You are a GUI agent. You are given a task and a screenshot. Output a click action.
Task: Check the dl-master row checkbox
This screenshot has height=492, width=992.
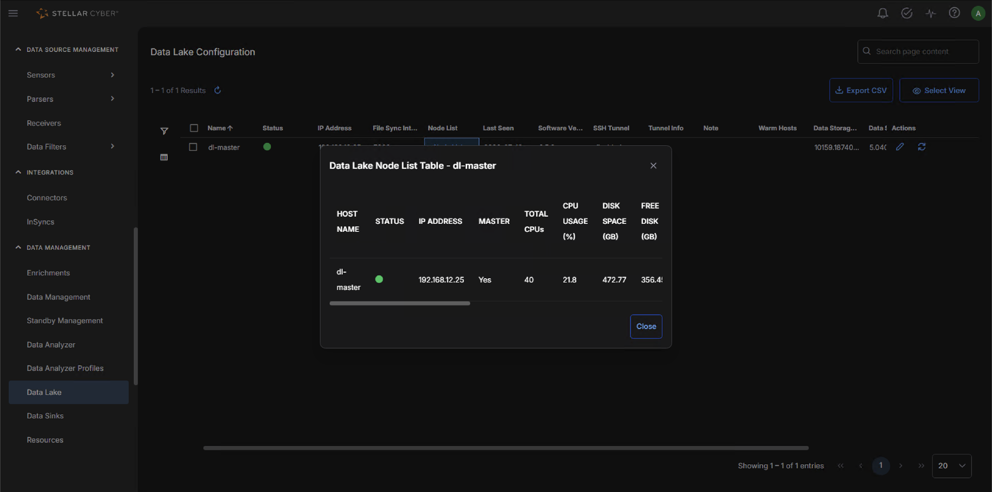193,147
